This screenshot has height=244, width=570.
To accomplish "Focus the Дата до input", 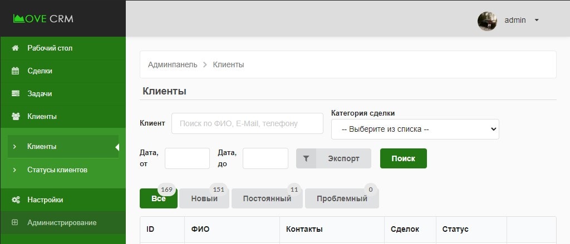I will click(266, 158).
